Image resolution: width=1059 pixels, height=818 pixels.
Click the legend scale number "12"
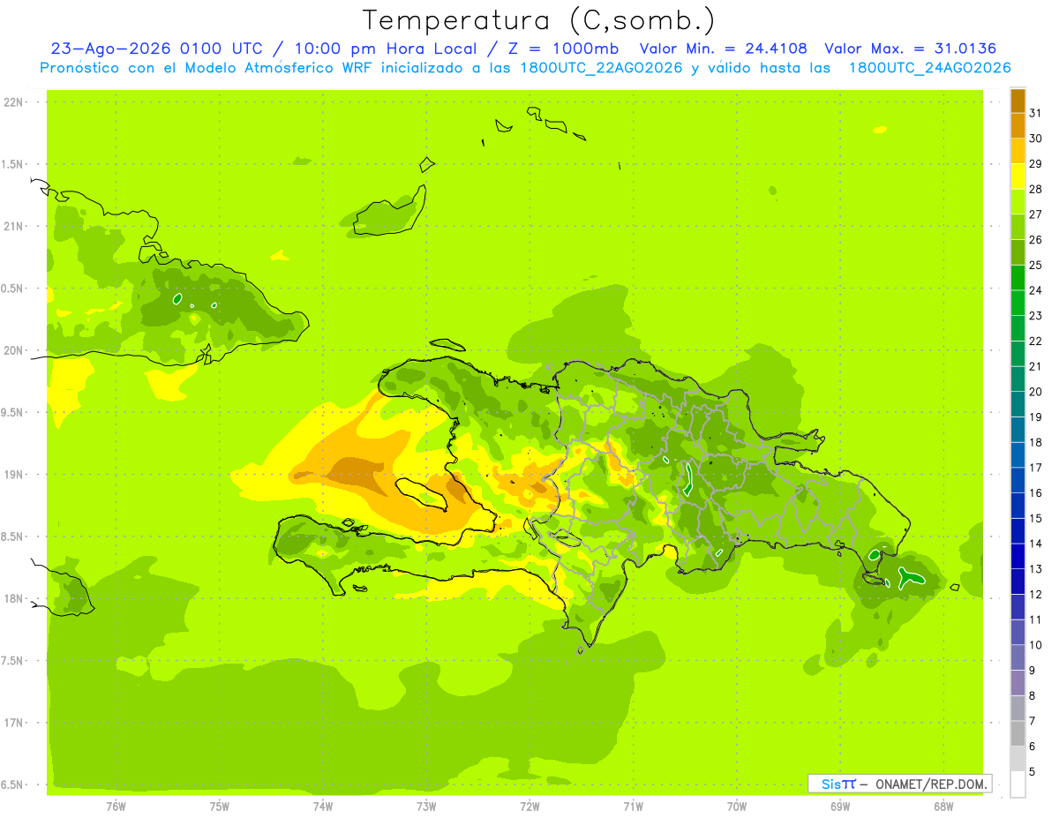tap(1036, 594)
